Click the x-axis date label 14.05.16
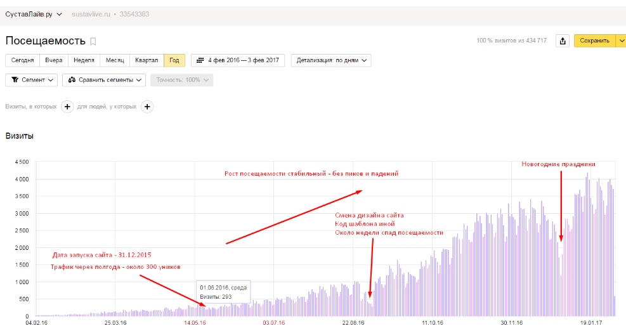 click(195, 323)
